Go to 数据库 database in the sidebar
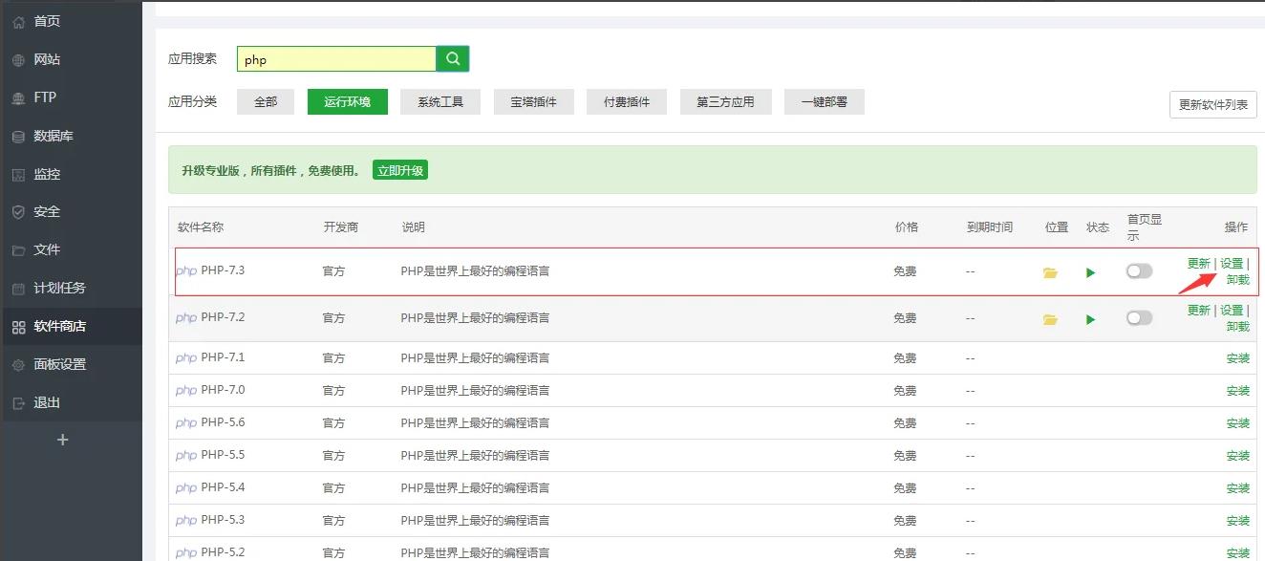This screenshot has width=1265, height=561. click(53, 136)
